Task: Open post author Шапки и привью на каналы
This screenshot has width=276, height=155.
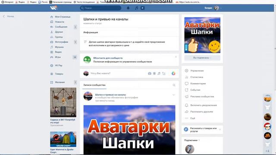Action: [110, 95]
